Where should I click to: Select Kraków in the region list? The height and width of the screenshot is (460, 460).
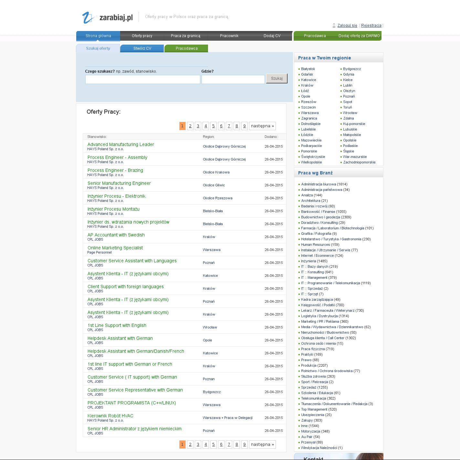tap(307, 85)
